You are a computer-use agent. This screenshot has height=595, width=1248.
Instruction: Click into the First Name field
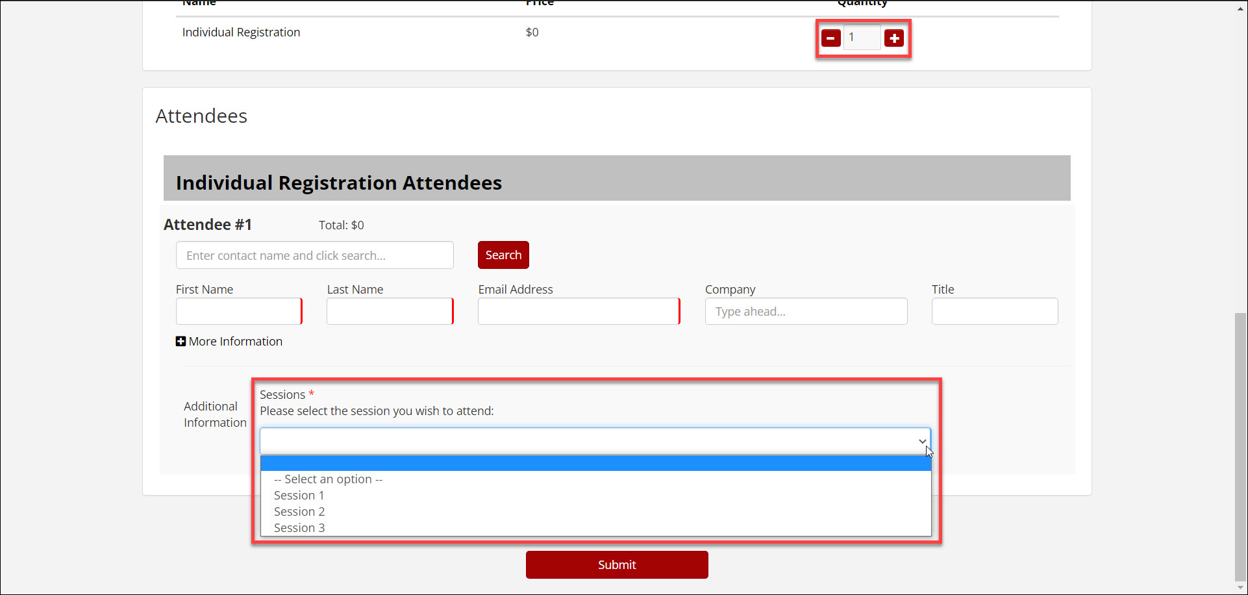[238, 312]
